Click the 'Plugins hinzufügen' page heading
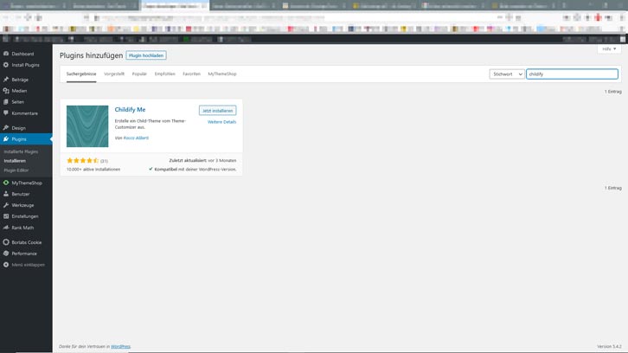628x353 pixels. [x=92, y=55]
